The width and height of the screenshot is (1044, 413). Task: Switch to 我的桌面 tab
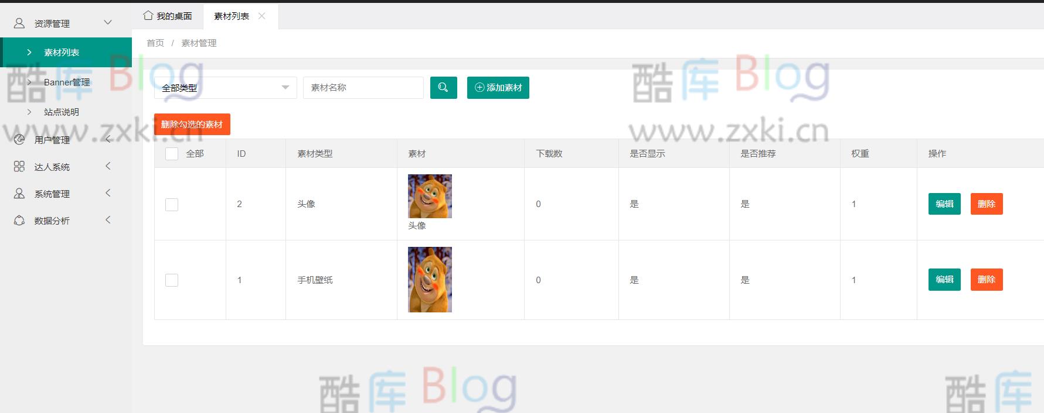pos(168,16)
